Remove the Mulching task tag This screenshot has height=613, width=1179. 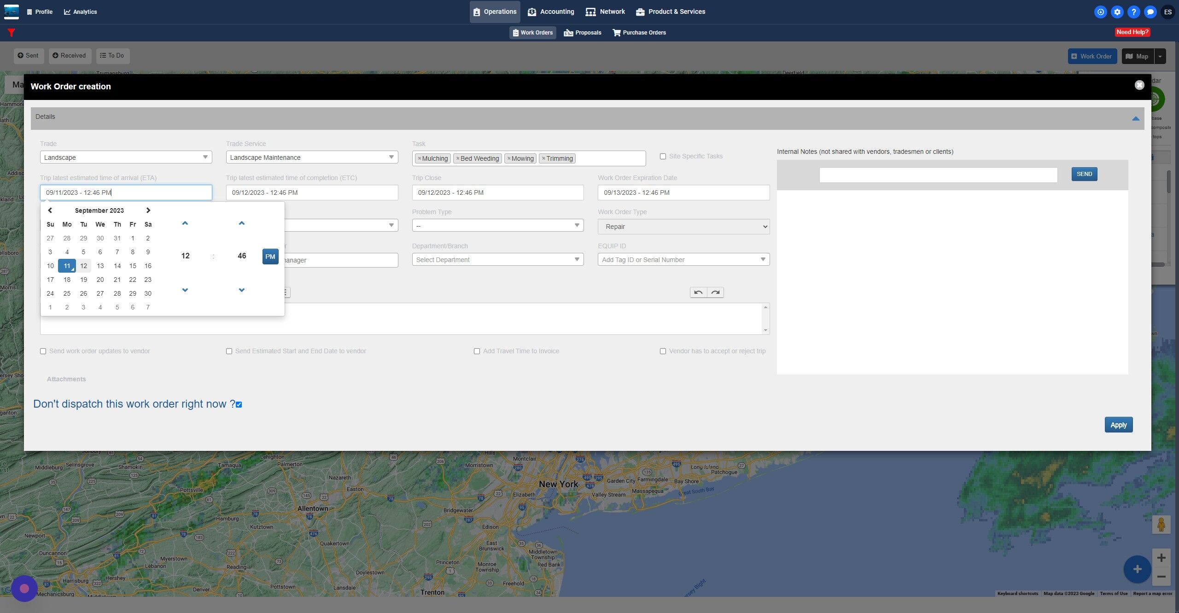pyautogui.click(x=420, y=158)
